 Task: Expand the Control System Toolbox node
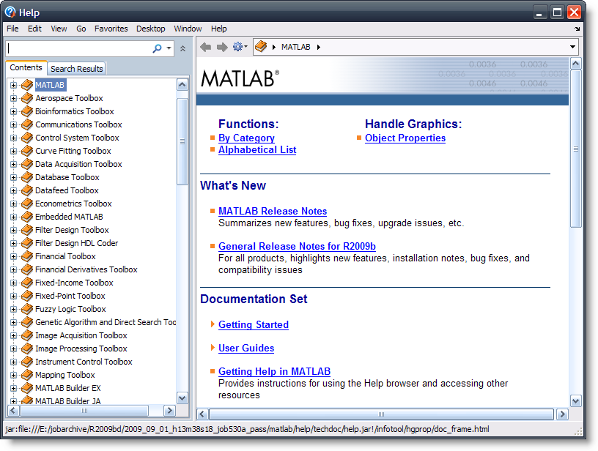[13, 138]
